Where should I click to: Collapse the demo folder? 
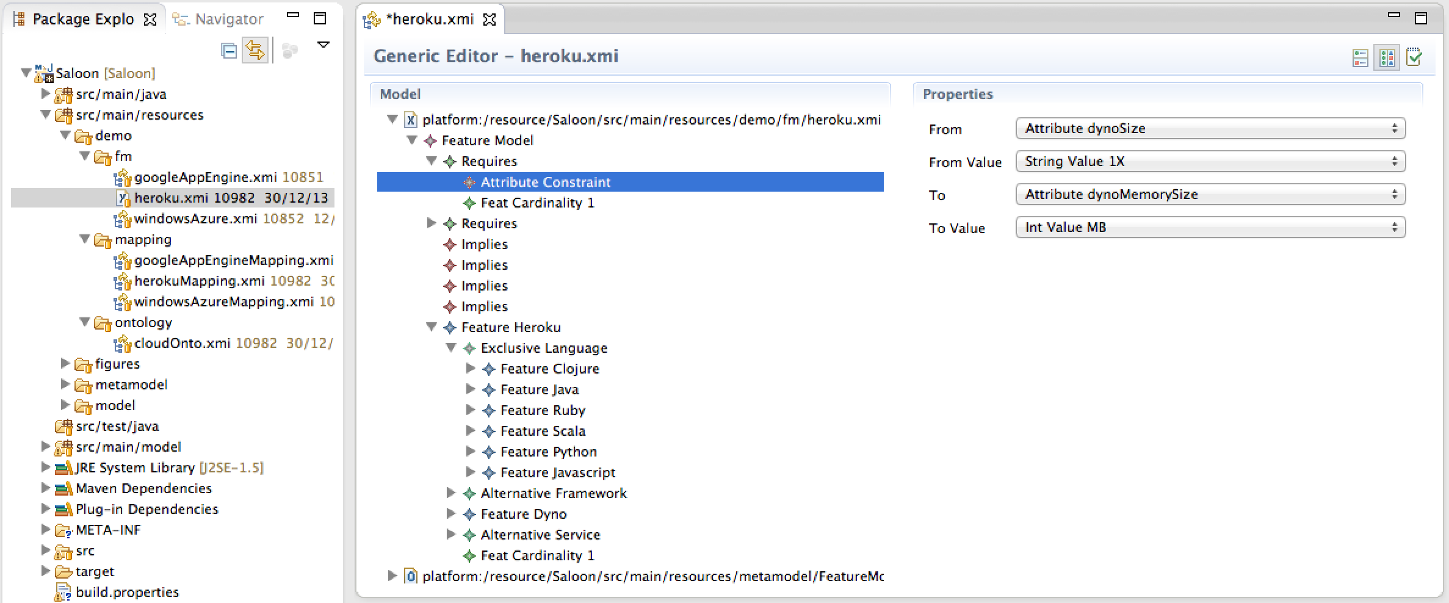(65, 135)
